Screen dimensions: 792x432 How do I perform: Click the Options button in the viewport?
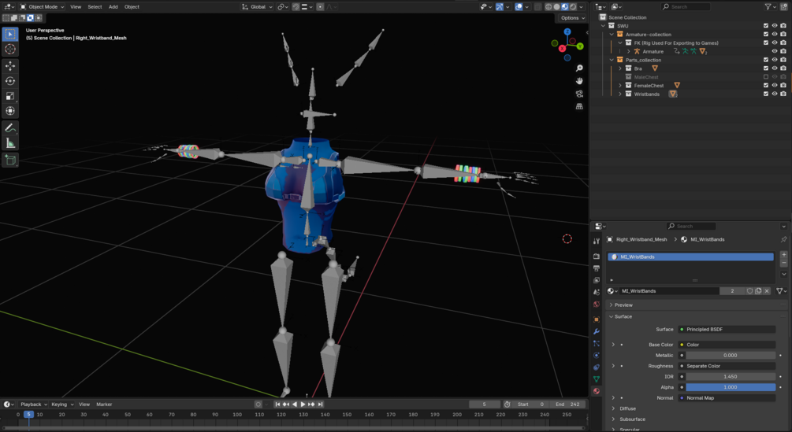tap(572, 17)
